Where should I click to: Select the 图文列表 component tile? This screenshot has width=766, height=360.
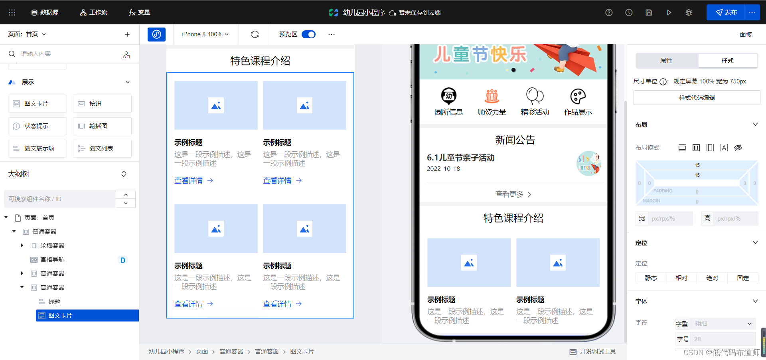102,148
